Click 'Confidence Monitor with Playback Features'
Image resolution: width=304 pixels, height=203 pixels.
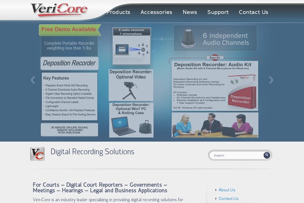(x=70, y=110)
